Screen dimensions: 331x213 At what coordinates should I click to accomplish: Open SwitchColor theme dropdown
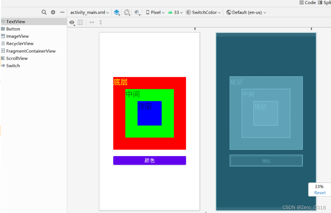(x=203, y=12)
